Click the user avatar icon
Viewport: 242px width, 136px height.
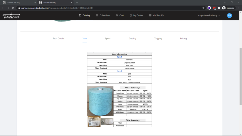click(229, 15)
